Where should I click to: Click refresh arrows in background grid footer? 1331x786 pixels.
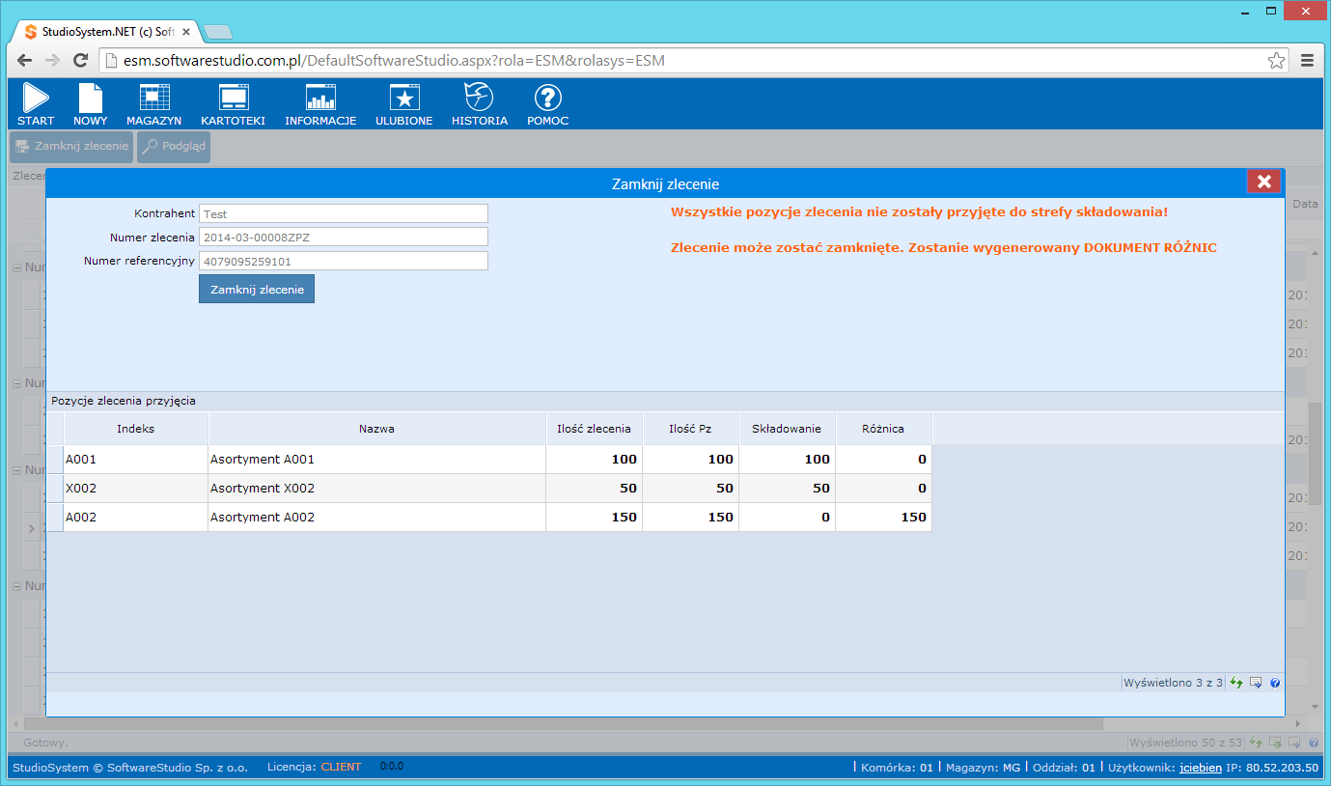tap(1256, 743)
